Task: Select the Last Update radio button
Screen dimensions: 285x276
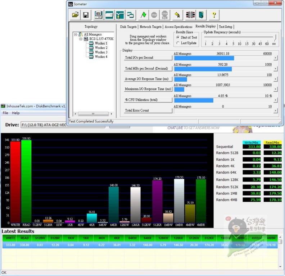Action: (x=178, y=43)
